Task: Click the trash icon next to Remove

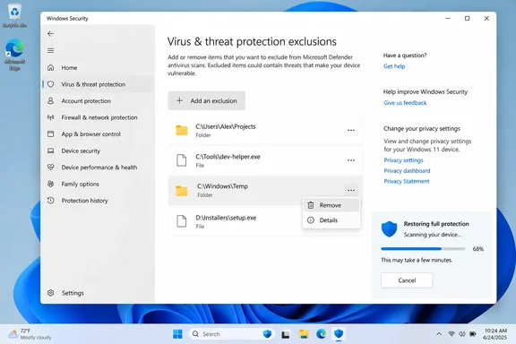Action: coord(311,205)
